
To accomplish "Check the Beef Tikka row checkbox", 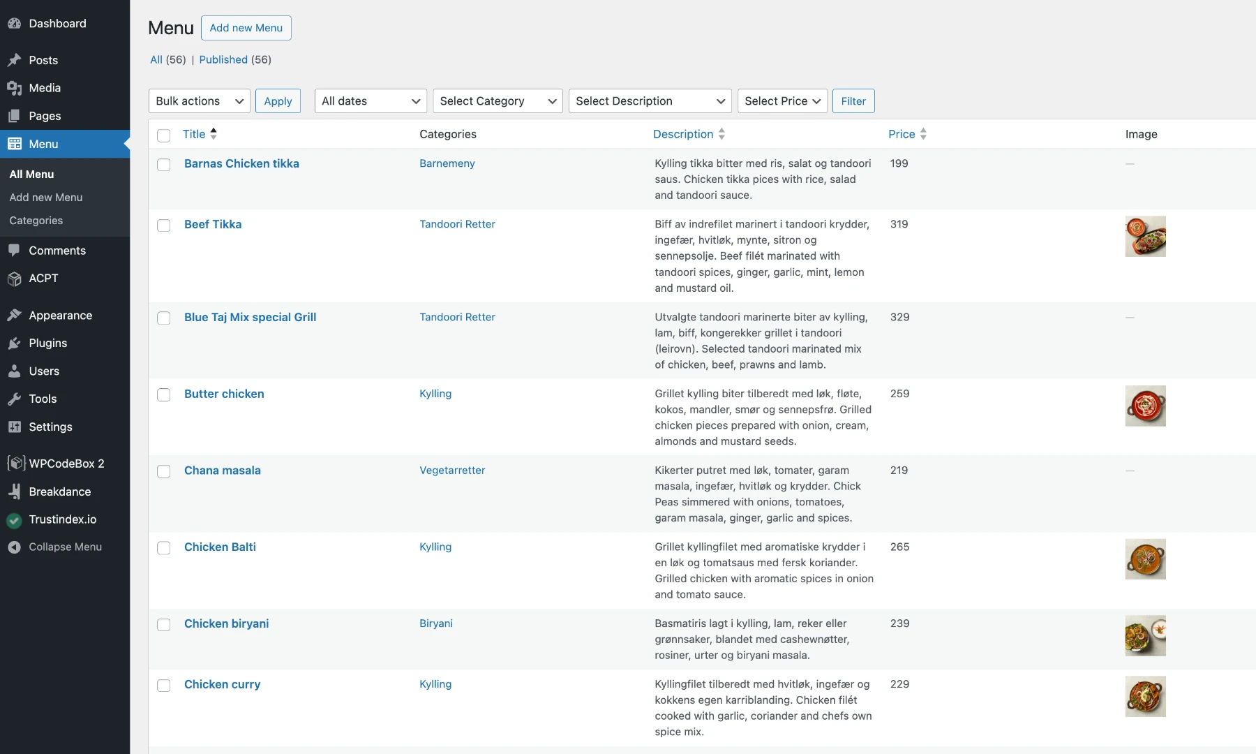I will click(164, 226).
